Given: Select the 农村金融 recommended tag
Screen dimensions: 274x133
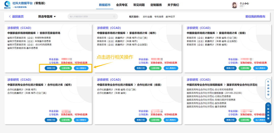Looking at the screenshot, I should click(x=147, y=17).
